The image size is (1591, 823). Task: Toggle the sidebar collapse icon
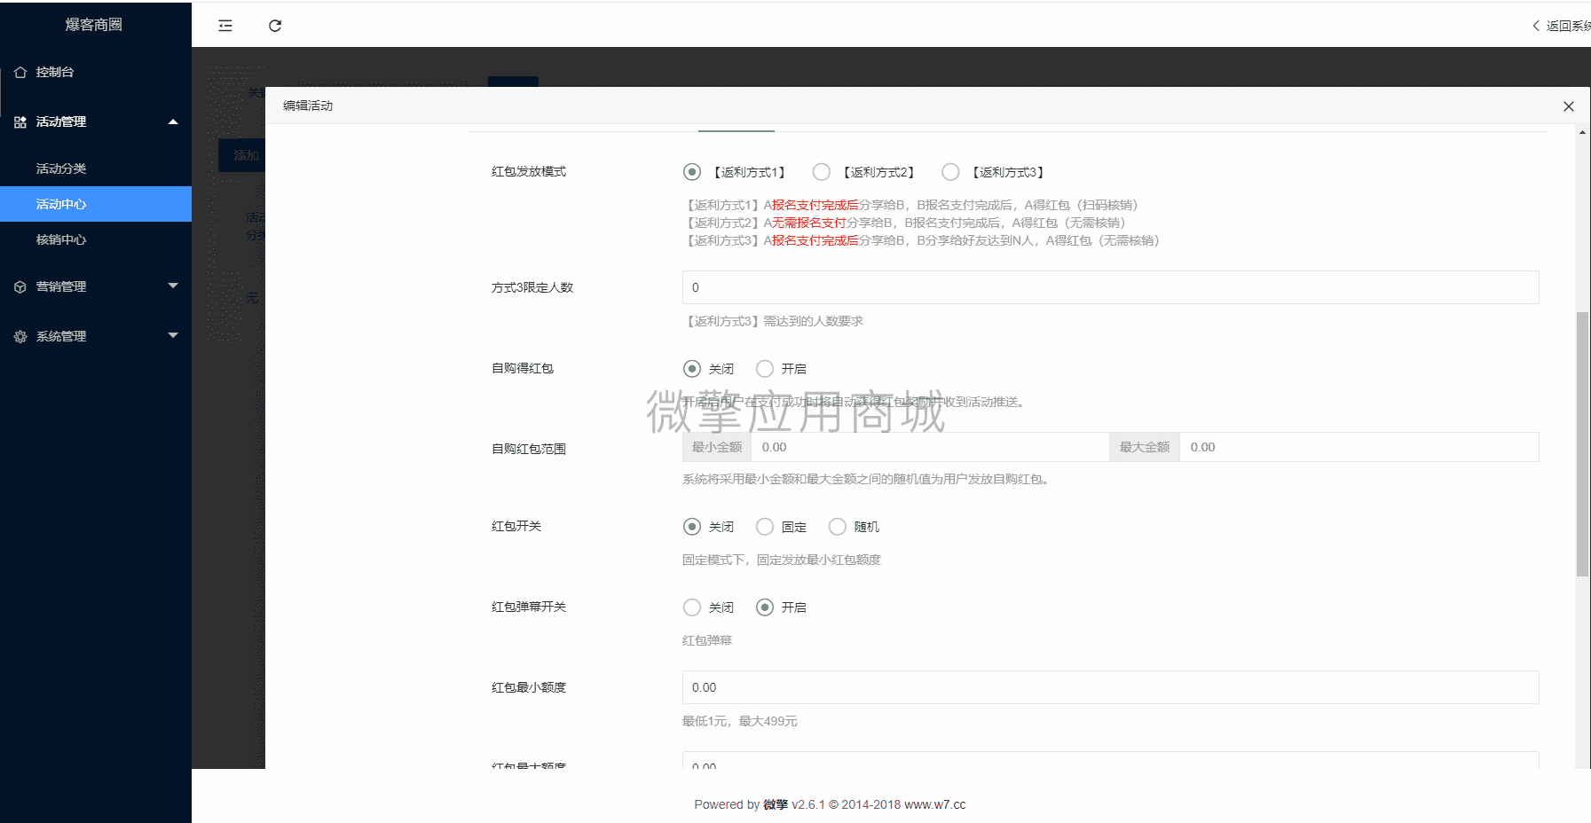pyautogui.click(x=225, y=26)
